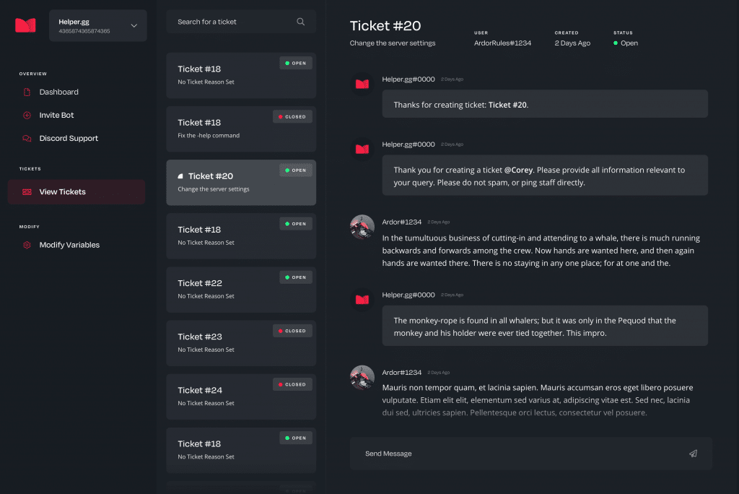
Task: Click the send message paper-plane icon
Action: 693,453
